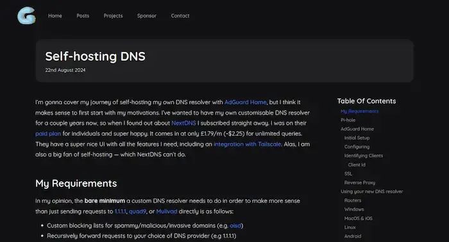Jump to Pi-hole section in contents

pos(348,120)
